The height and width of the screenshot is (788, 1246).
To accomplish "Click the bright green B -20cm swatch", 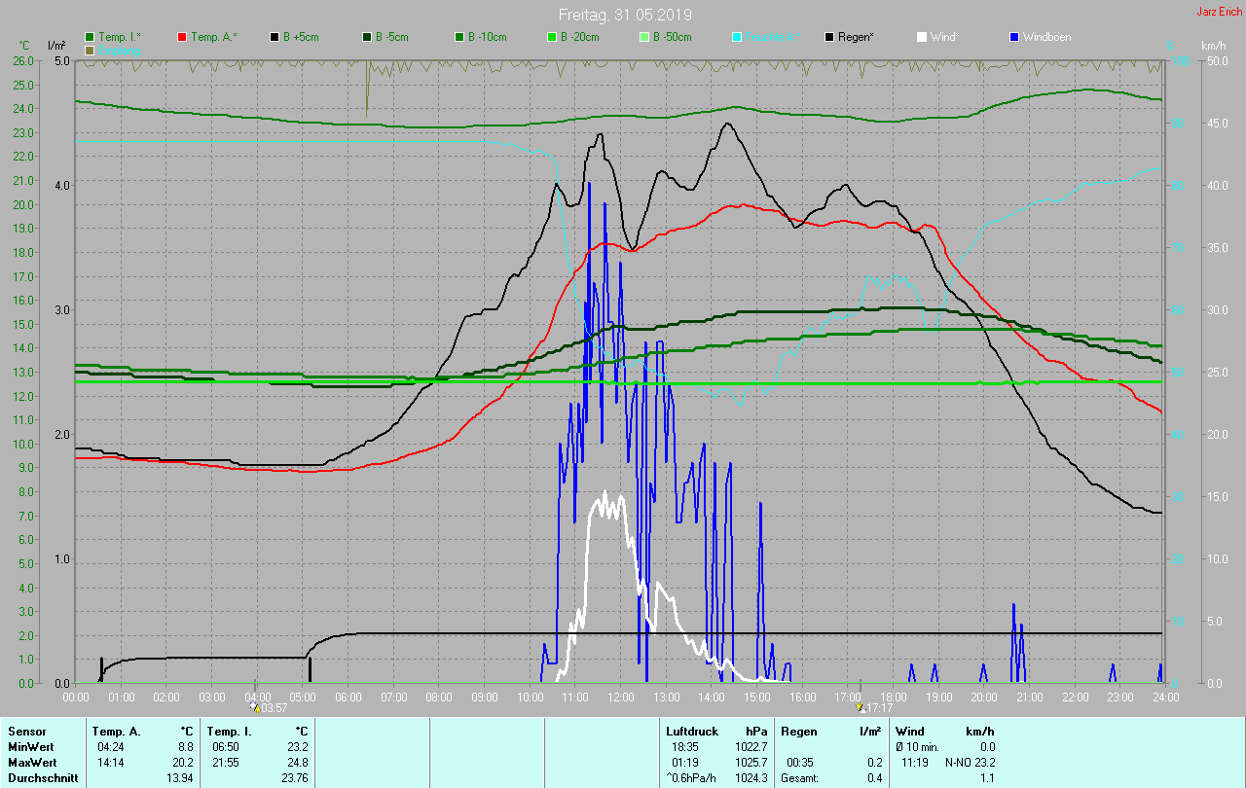I will click(x=552, y=37).
